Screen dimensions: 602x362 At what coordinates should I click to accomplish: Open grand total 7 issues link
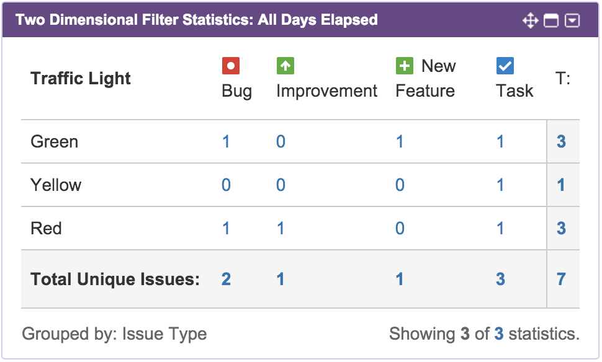click(561, 280)
